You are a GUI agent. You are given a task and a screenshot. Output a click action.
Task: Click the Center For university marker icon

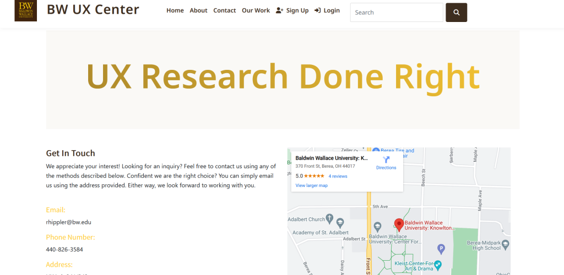coord(377,227)
